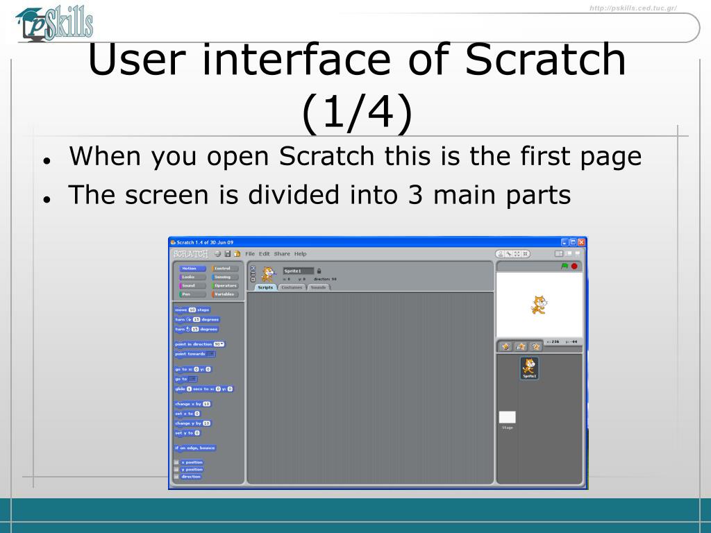
Task: Get a surprise sprite
Action: 536,347
